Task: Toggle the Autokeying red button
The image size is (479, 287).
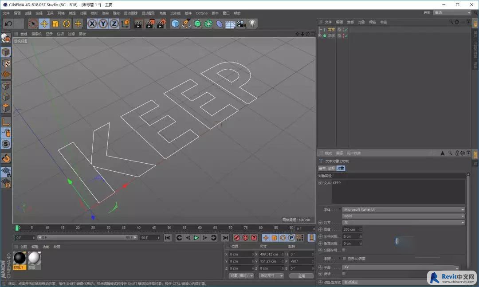Action: (245, 238)
